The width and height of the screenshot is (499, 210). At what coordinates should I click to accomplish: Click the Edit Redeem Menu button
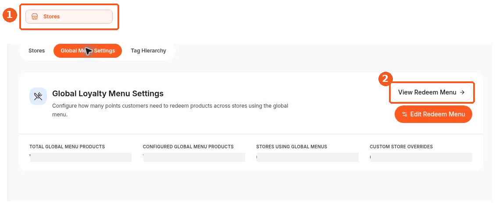[x=433, y=114]
